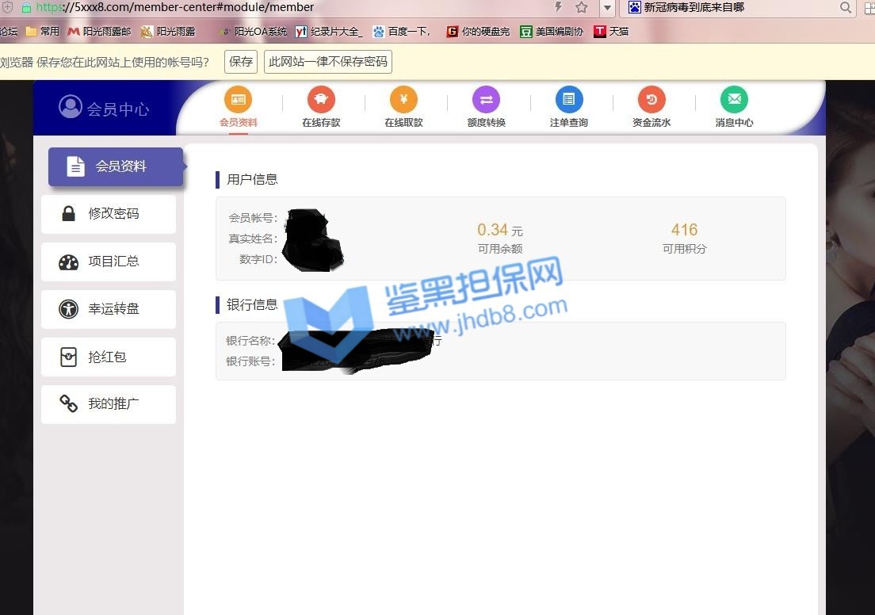Screen dimensions: 875x615
Task: Click 保存 to save the password
Action: click(241, 62)
